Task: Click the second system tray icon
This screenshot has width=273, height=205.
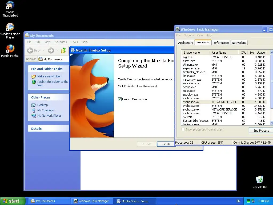Action: click(253, 201)
